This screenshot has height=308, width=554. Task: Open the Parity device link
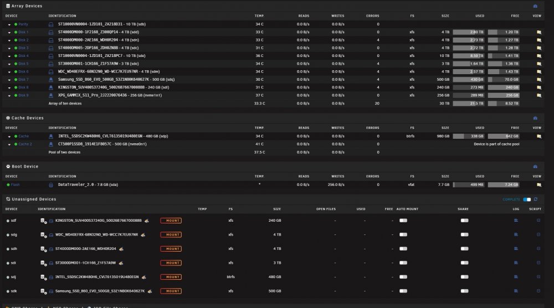point(23,24)
